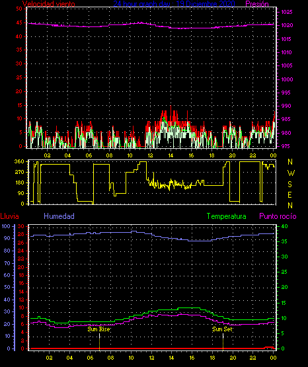Click the 180 wind direction axis value
The height and width of the screenshot is (367, 308).
click(x=19, y=183)
